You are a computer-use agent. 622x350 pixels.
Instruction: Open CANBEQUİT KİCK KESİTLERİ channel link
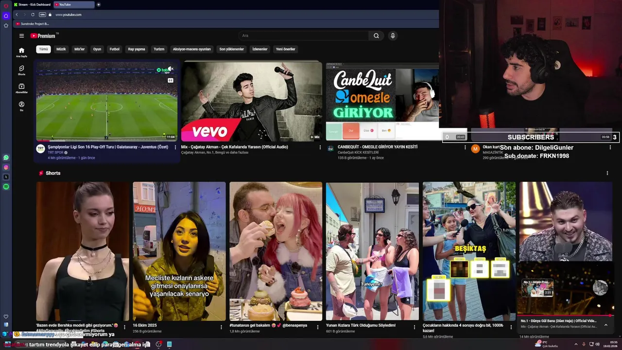point(358,153)
